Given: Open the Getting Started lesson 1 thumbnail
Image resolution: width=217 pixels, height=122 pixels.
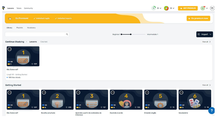Looking at the screenshot, I should [23, 99].
